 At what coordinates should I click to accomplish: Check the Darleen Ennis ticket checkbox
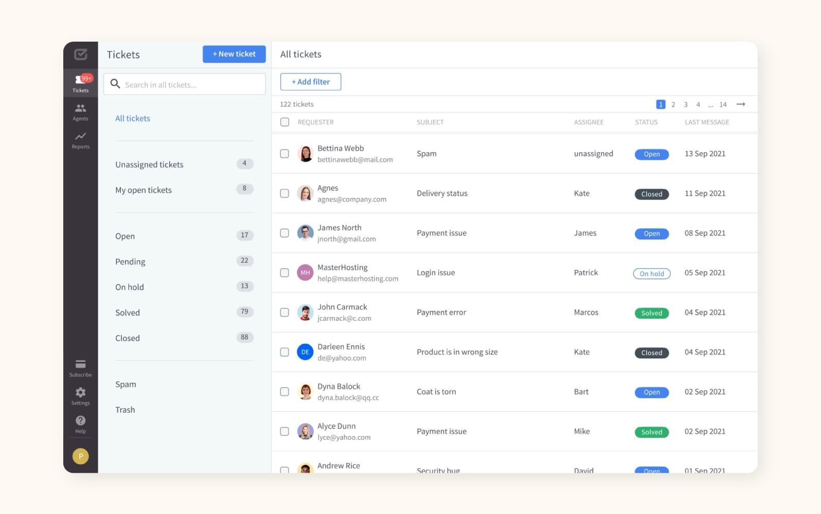pos(284,352)
